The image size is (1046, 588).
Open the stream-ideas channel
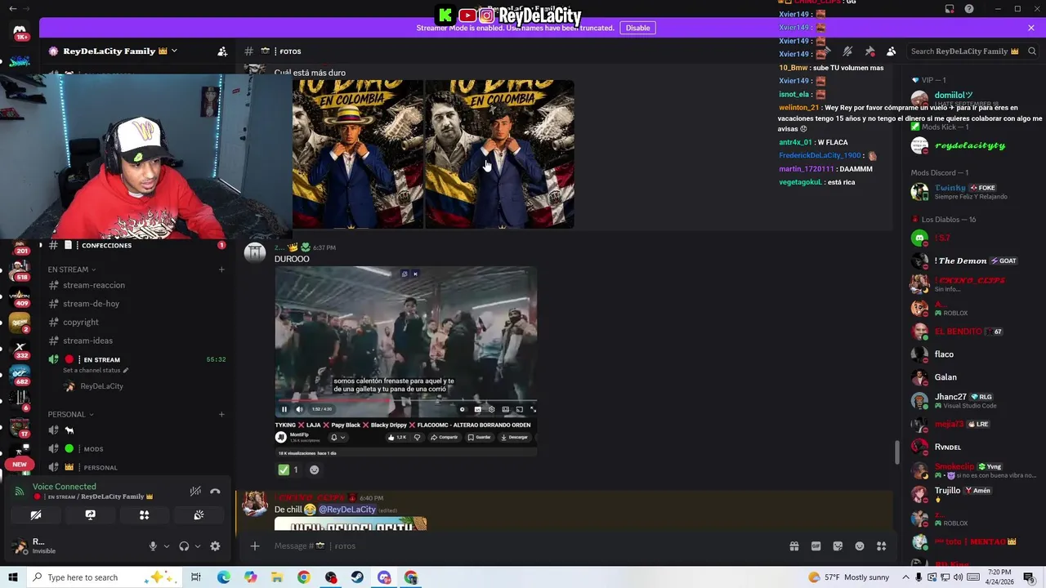(x=87, y=341)
